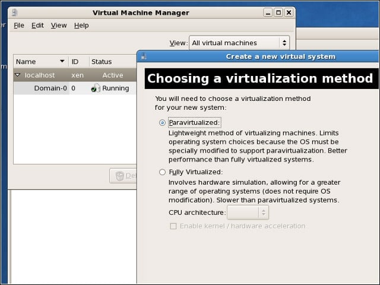Click the Create a new virtual system window icon

[144, 56]
